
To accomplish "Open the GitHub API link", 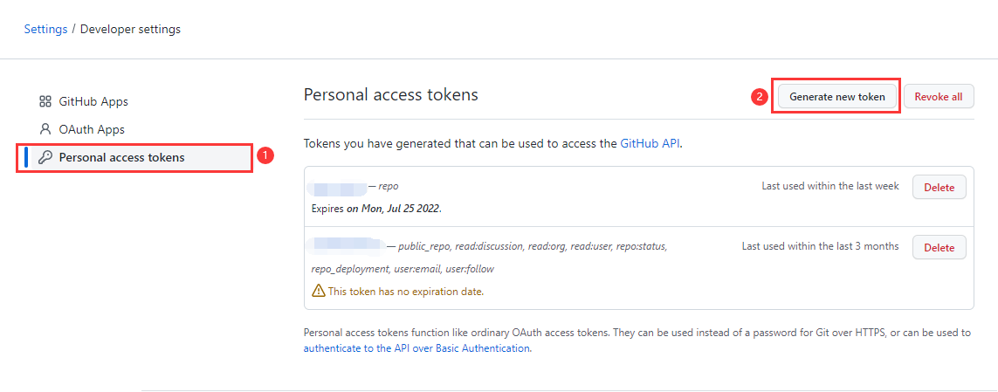I will [x=650, y=144].
